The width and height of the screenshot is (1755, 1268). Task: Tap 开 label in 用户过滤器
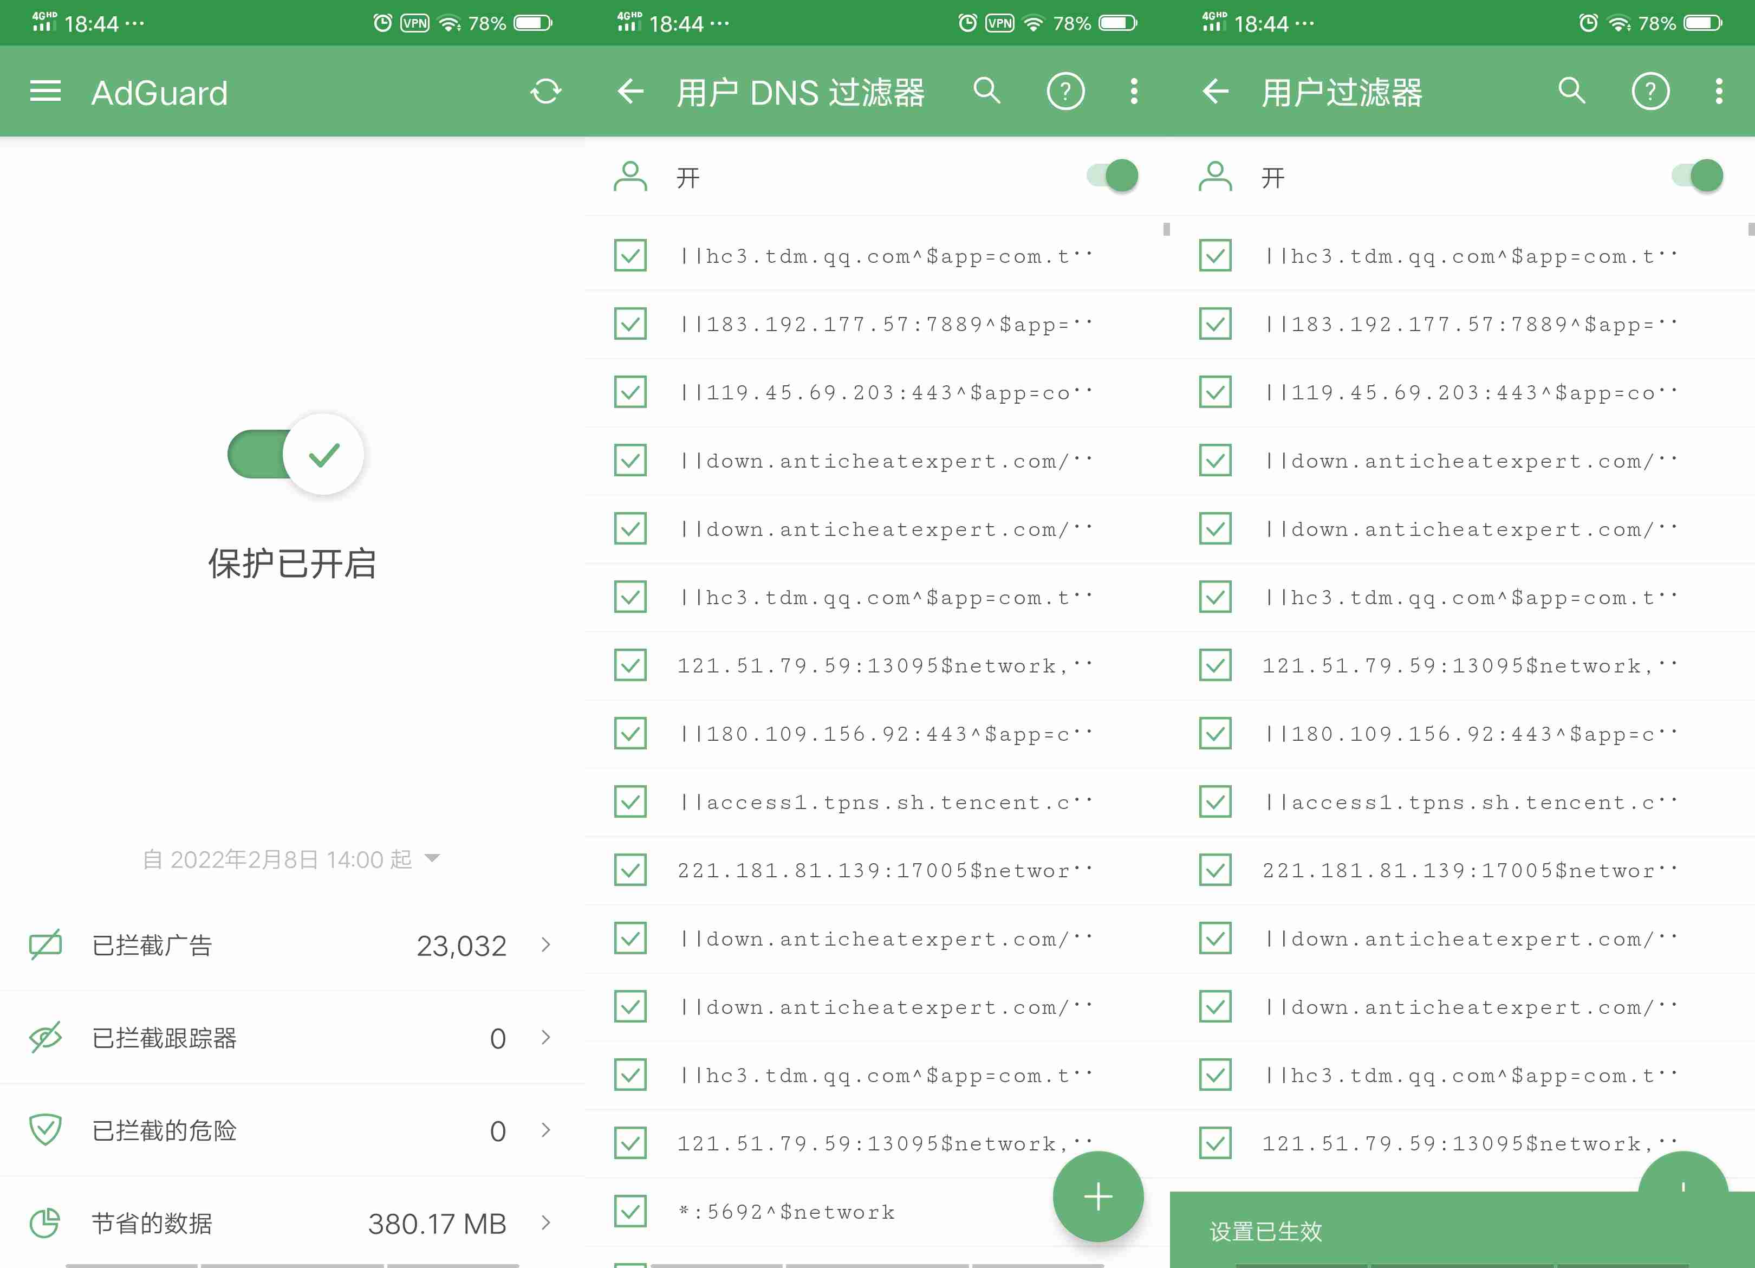click(x=1273, y=177)
